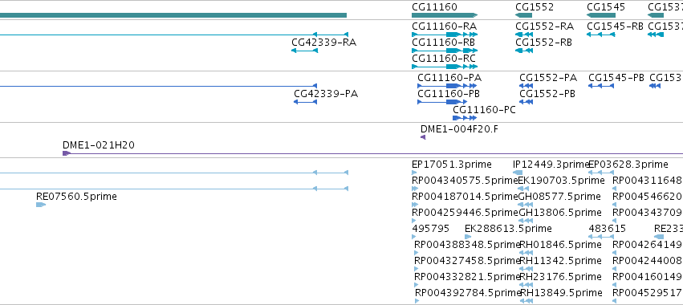Image resolution: width=683 pixels, height=305 pixels.
Task: Click the CG11160-PC protein glyph
Action: [x=465, y=118]
